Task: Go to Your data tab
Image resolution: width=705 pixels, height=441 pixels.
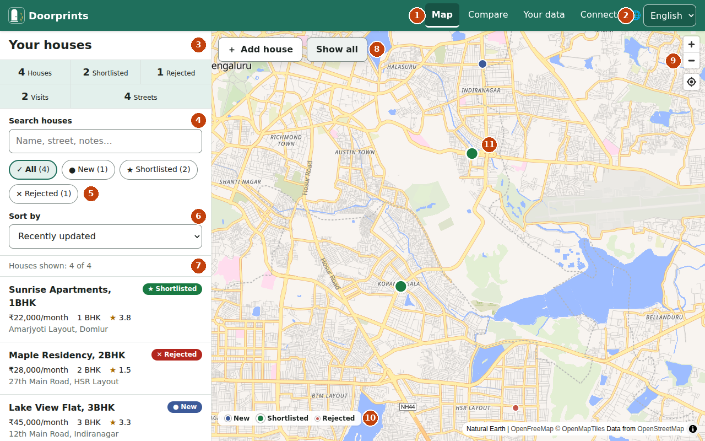Action: coord(544,15)
